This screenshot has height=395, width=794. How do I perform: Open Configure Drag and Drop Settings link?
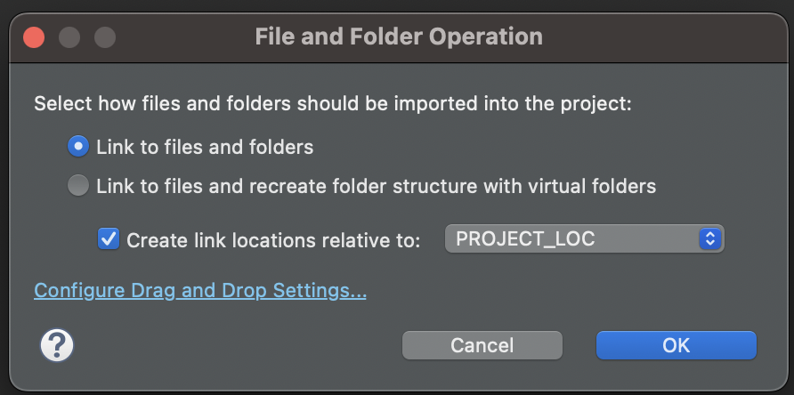200,291
